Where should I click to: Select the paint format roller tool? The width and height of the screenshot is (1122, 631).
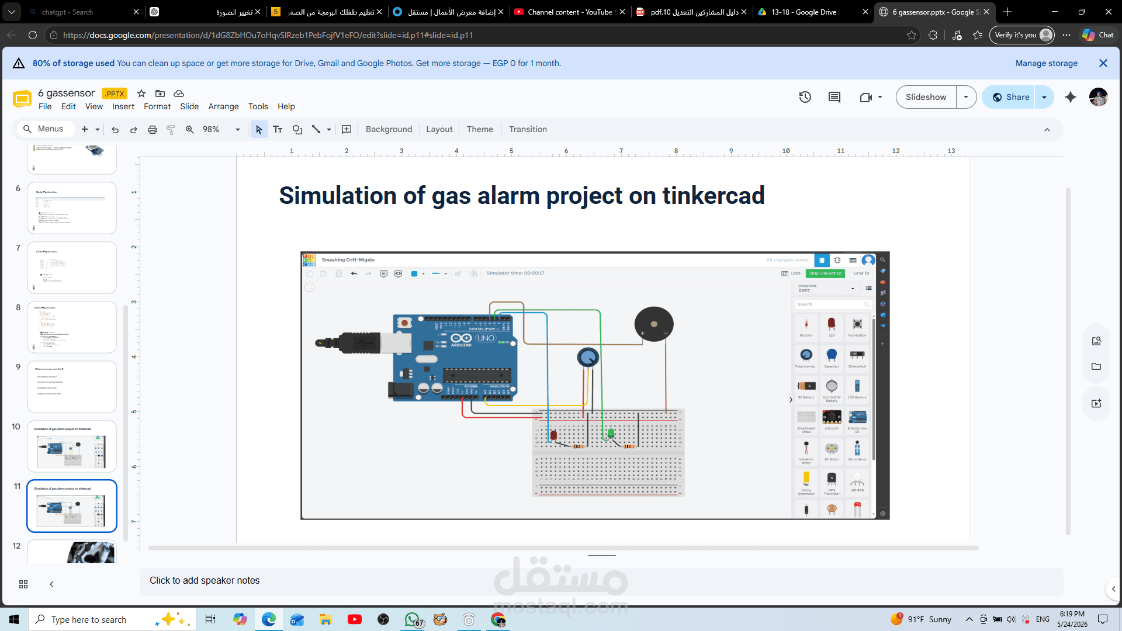point(171,130)
